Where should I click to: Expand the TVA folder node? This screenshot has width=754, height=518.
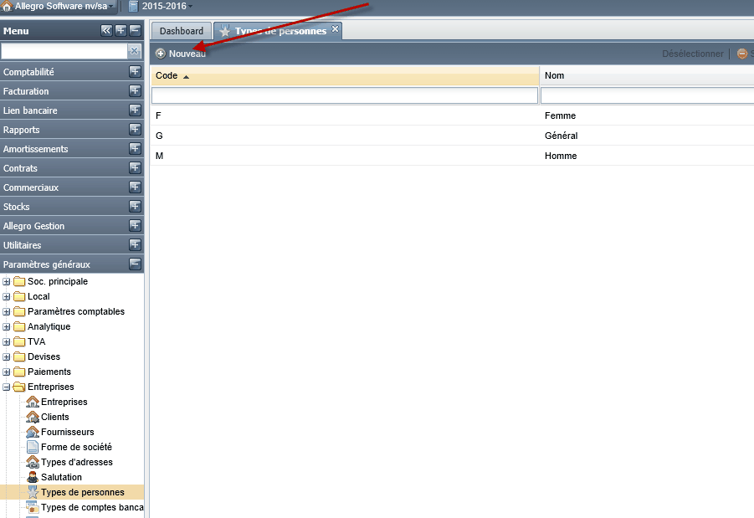6,342
